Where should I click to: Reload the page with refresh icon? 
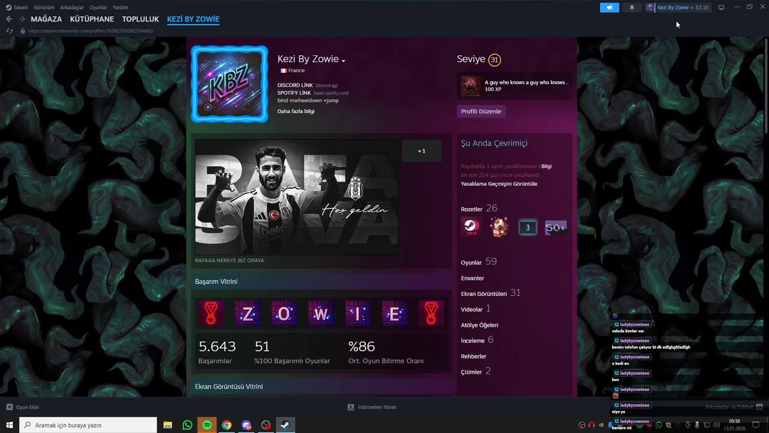(x=9, y=31)
